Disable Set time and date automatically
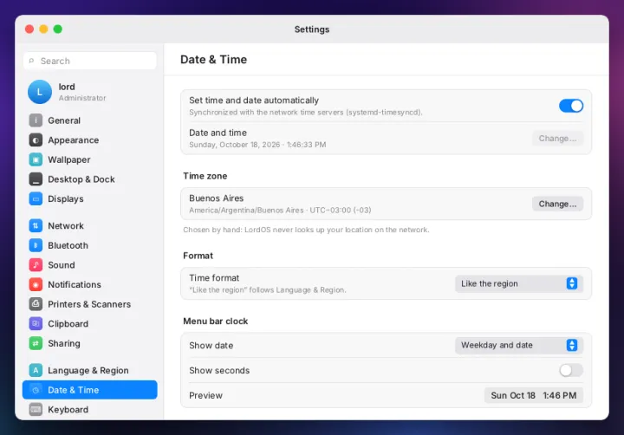The height and width of the screenshot is (435, 624). (570, 106)
